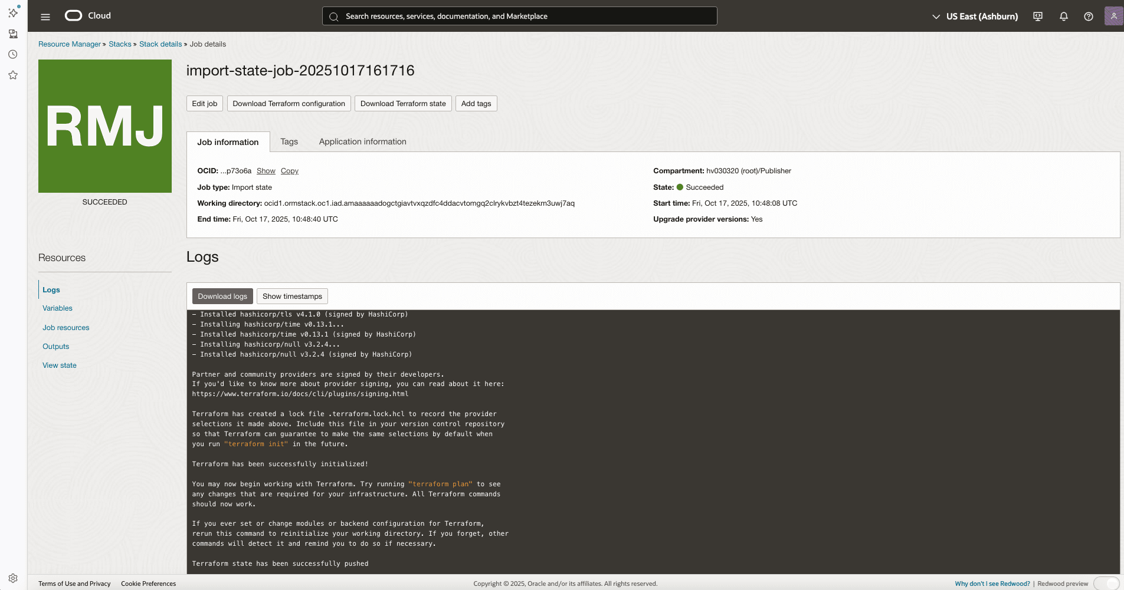Open the workstation icon in the left sidebar
The height and width of the screenshot is (590, 1124).
[13, 34]
